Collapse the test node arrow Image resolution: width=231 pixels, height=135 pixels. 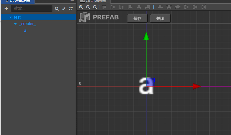pyautogui.click(x=10, y=17)
